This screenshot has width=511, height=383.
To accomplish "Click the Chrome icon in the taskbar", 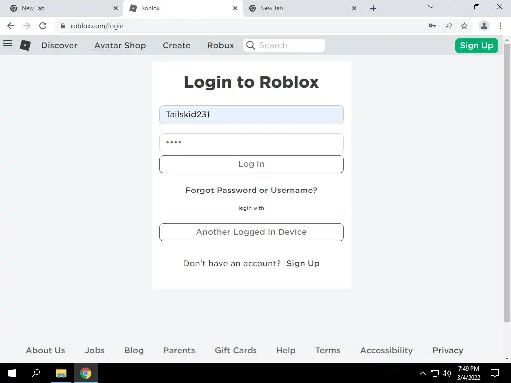I will click(86, 373).
